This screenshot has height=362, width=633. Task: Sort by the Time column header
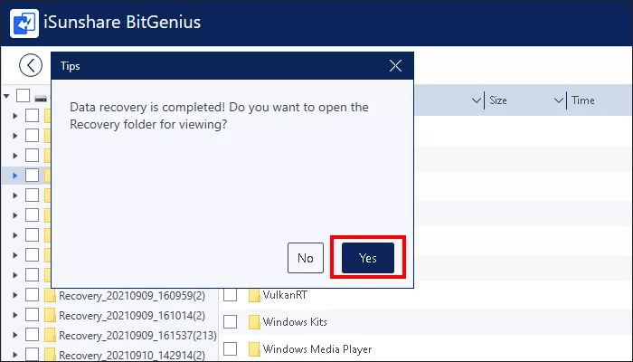tap(583, 100)
